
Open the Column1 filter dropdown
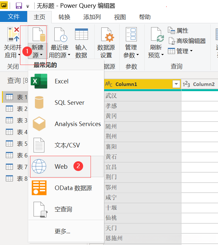[176, 84]
